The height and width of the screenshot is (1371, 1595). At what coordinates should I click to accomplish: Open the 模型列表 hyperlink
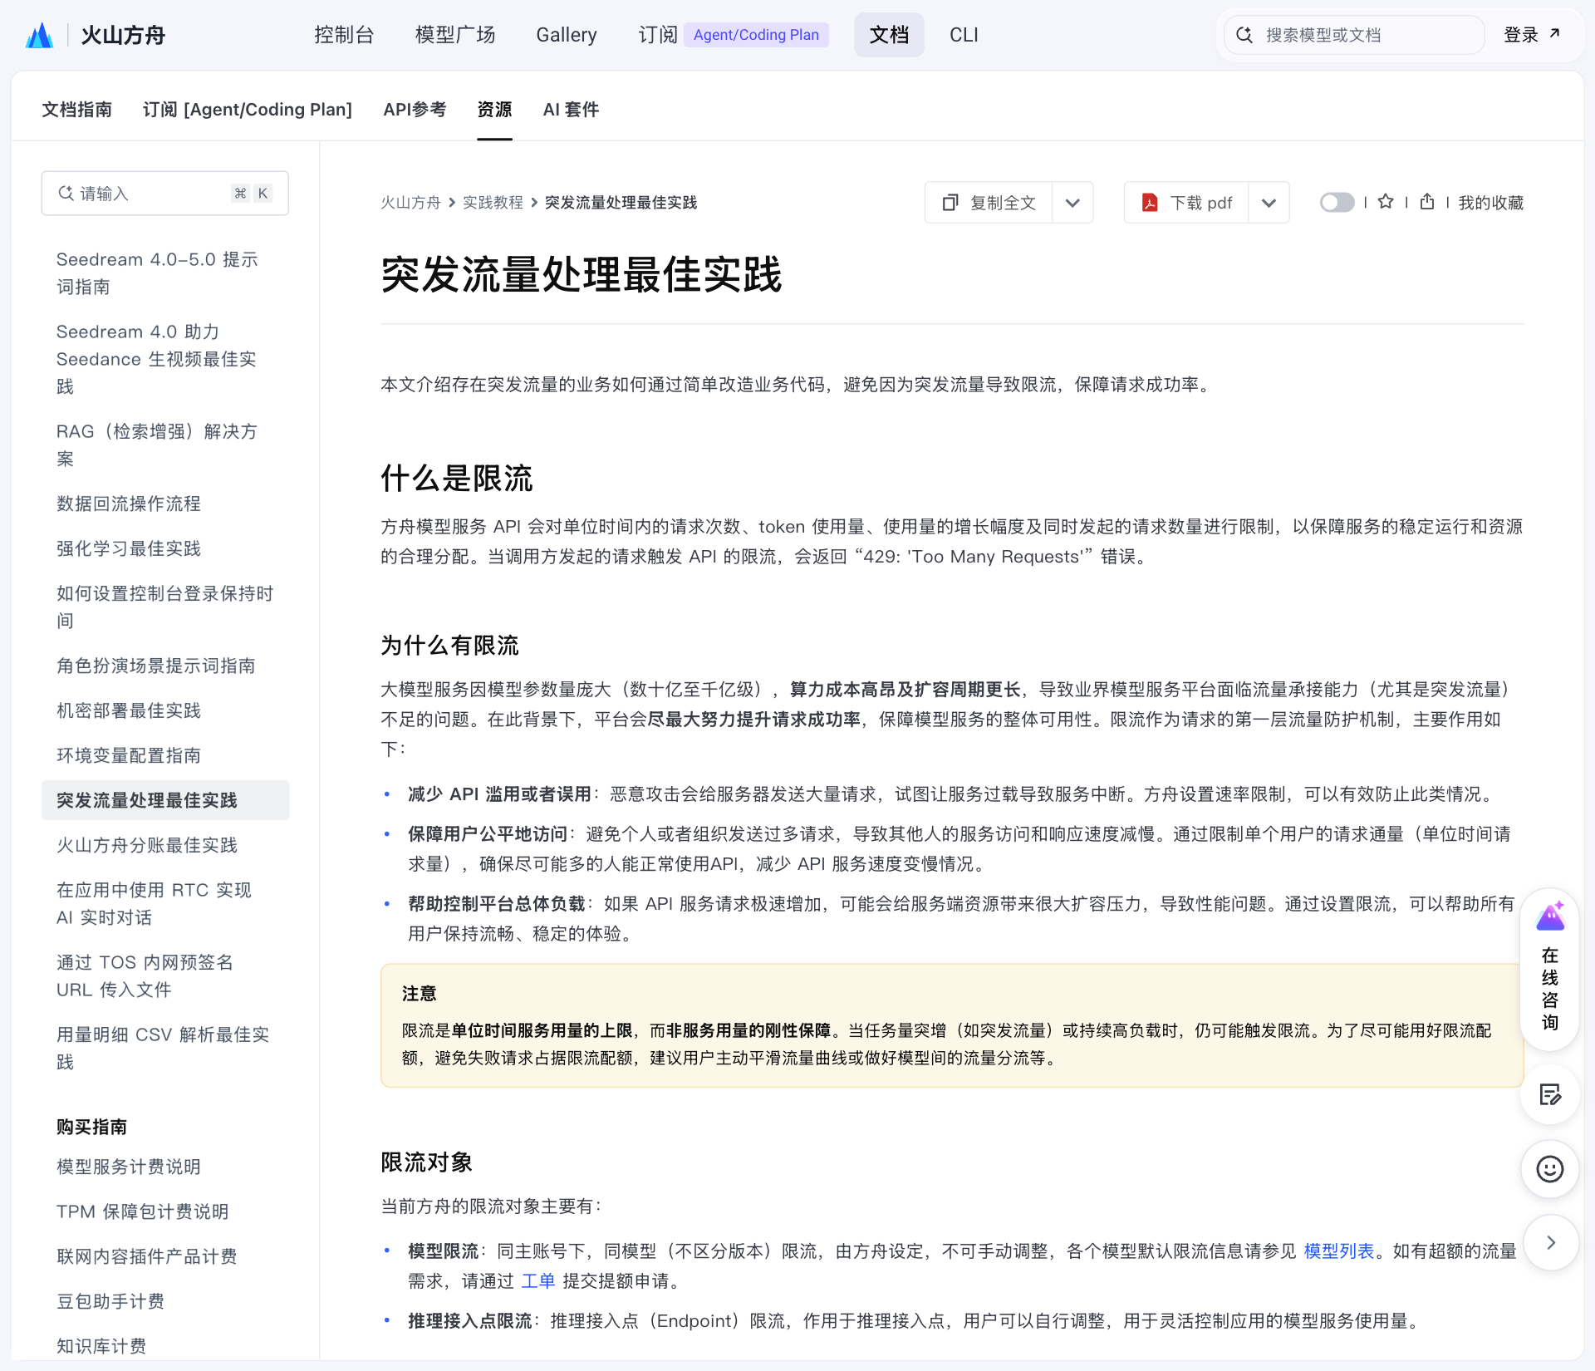tap(1339, 1251)
